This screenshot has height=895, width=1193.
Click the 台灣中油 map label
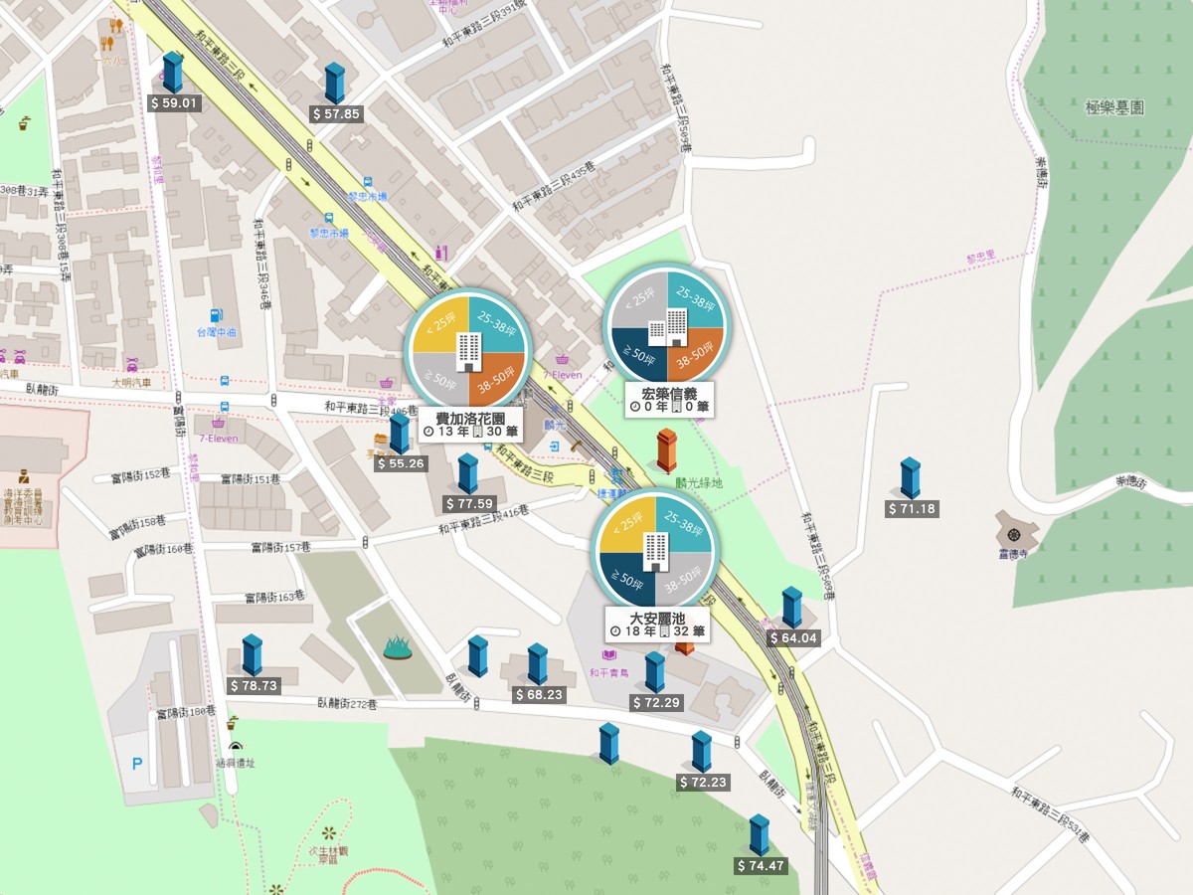click(x=218, y=332)
